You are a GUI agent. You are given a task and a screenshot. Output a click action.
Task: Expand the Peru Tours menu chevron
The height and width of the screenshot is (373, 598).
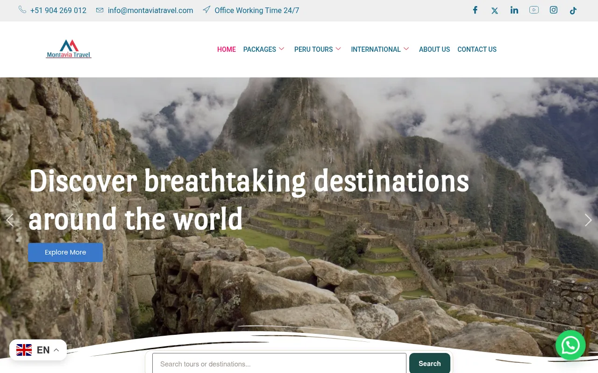click(x=339, y=49)
